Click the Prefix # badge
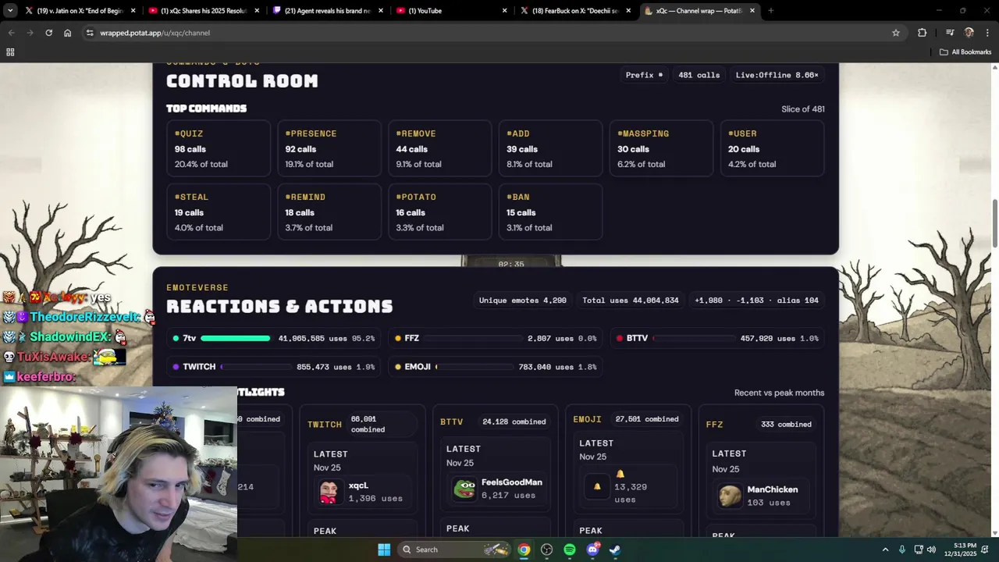 (644, 75)
